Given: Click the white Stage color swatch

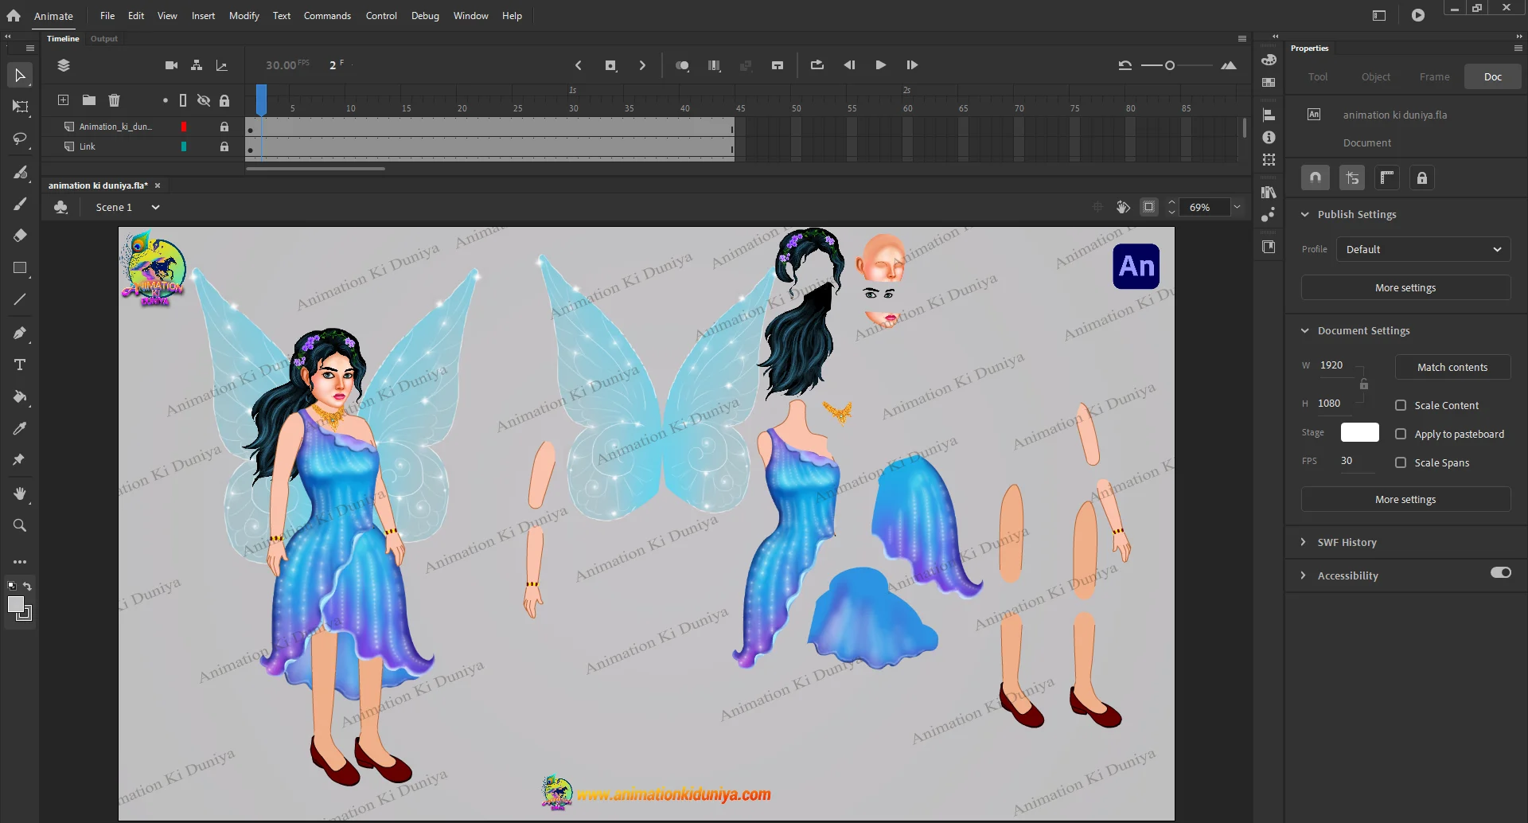Looking at the screenshot, I should 1359,432.
